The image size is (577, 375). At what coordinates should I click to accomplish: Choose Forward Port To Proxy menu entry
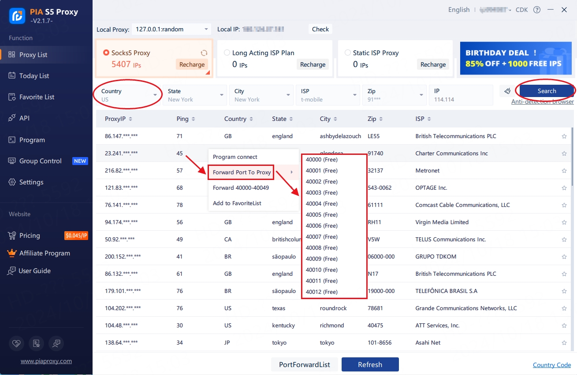click(242, 172)
